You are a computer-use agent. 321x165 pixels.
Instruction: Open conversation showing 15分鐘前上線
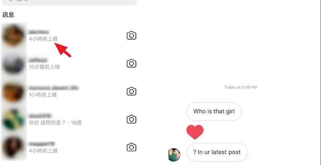click(69, 64)
